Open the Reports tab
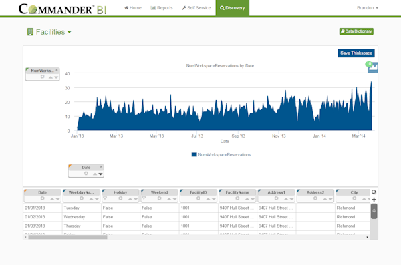The height and width of the screenshot is (265, 401). coord(162,8)
